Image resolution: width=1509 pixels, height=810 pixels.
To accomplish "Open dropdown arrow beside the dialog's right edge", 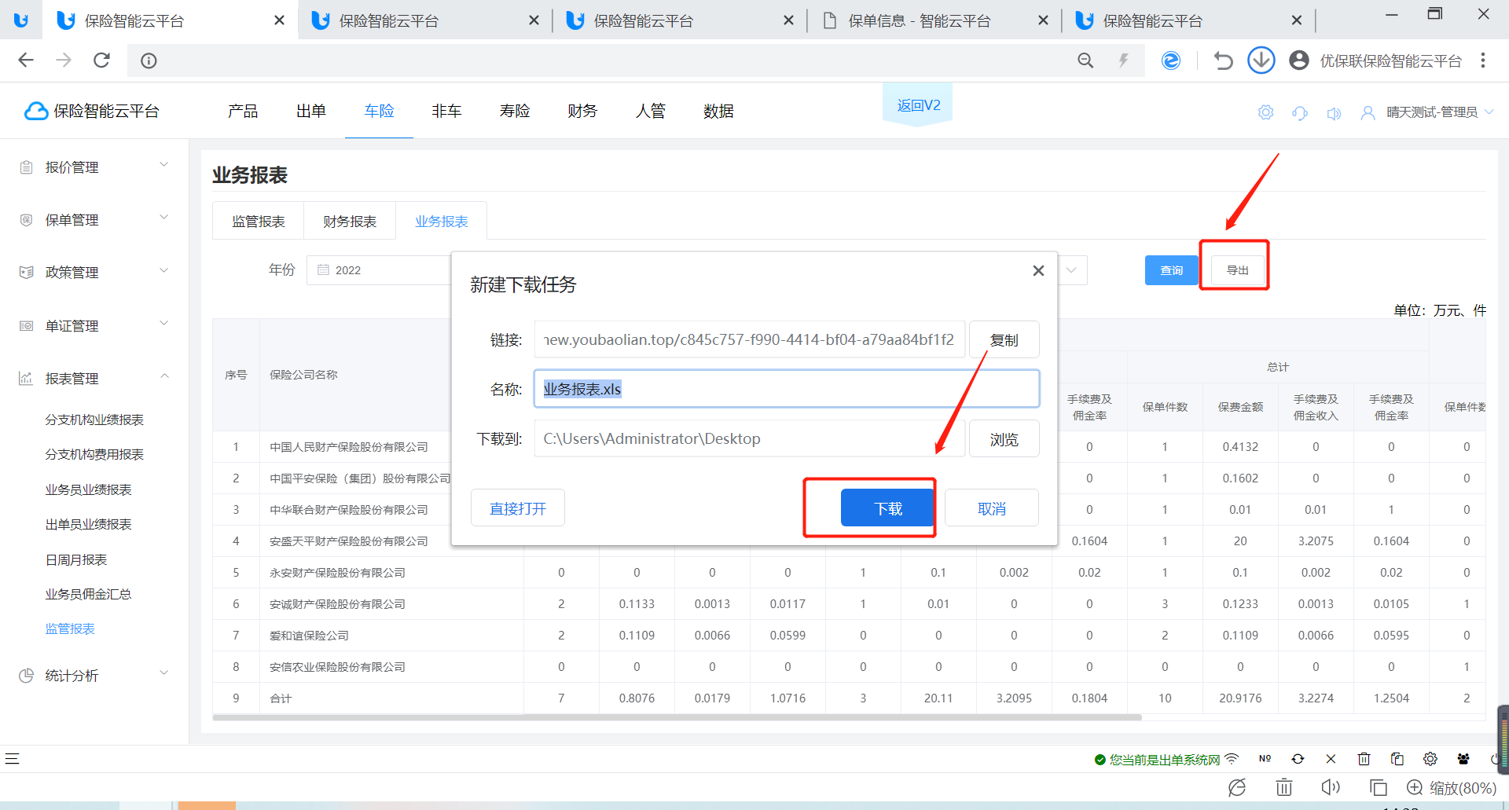I will point(1071,270).
